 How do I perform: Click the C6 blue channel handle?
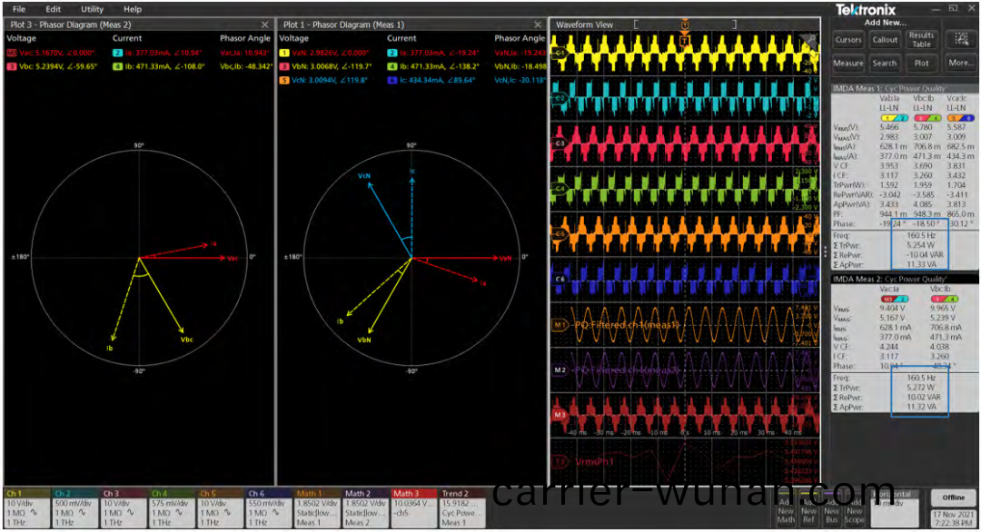560,279
